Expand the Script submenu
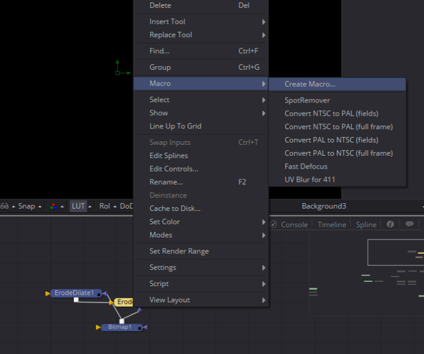The image size is (424, 354). click(x=201, y=284)
